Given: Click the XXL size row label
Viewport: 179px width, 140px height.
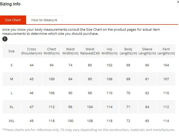Looking at the screenshot, I should click(x=11, y=121).
